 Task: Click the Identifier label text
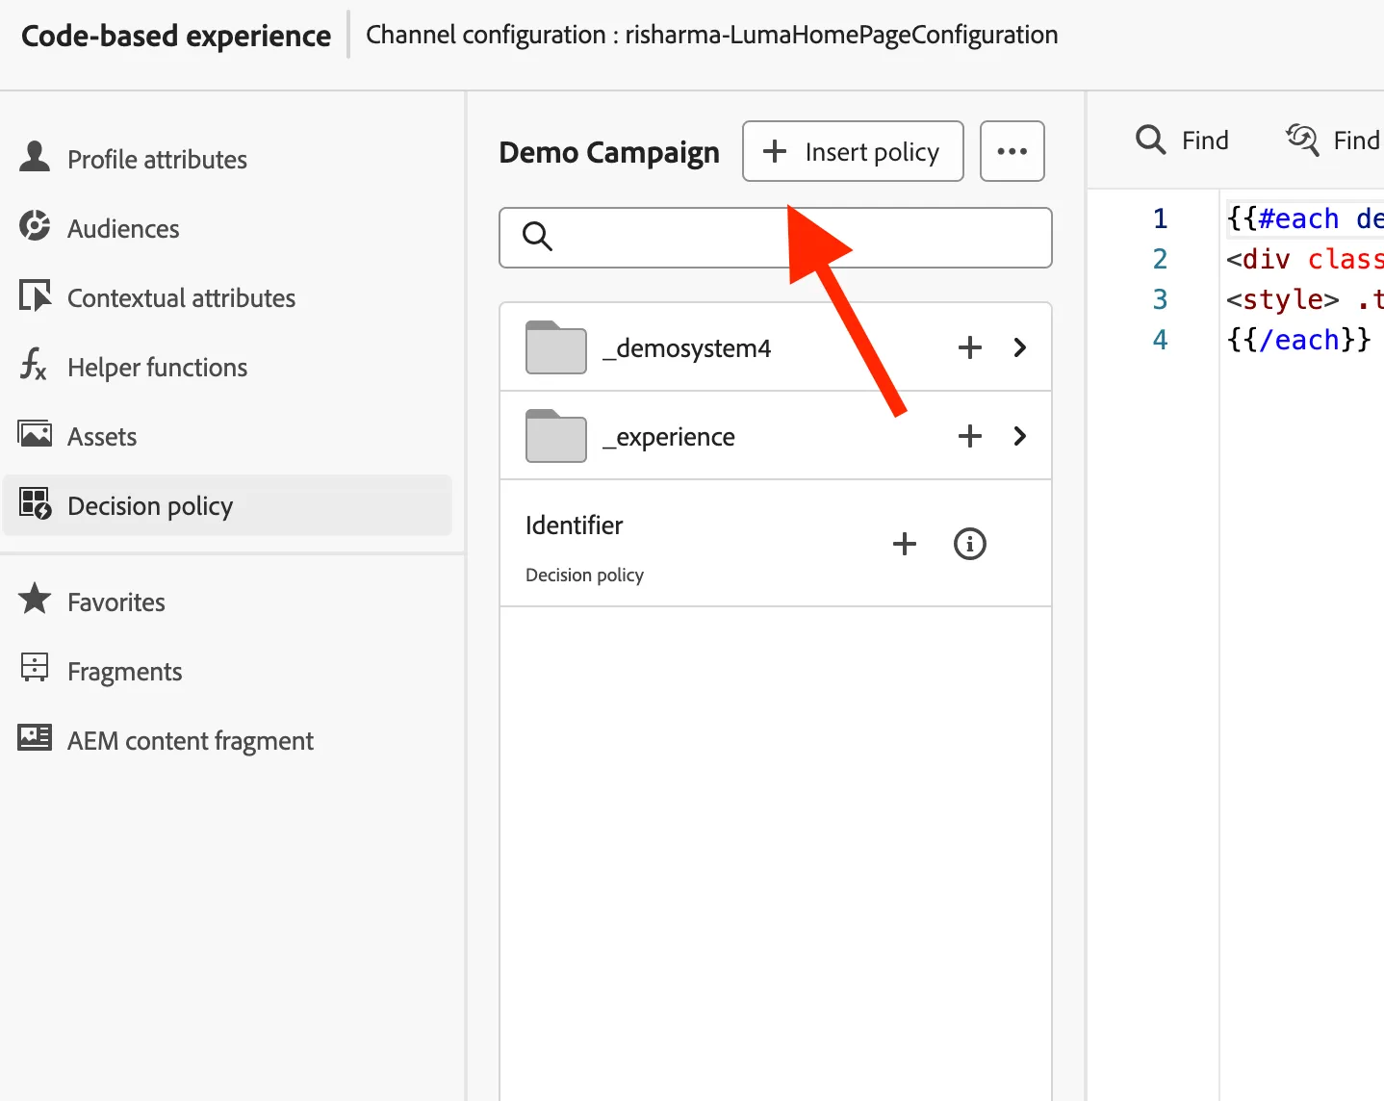tap(575, 525)
